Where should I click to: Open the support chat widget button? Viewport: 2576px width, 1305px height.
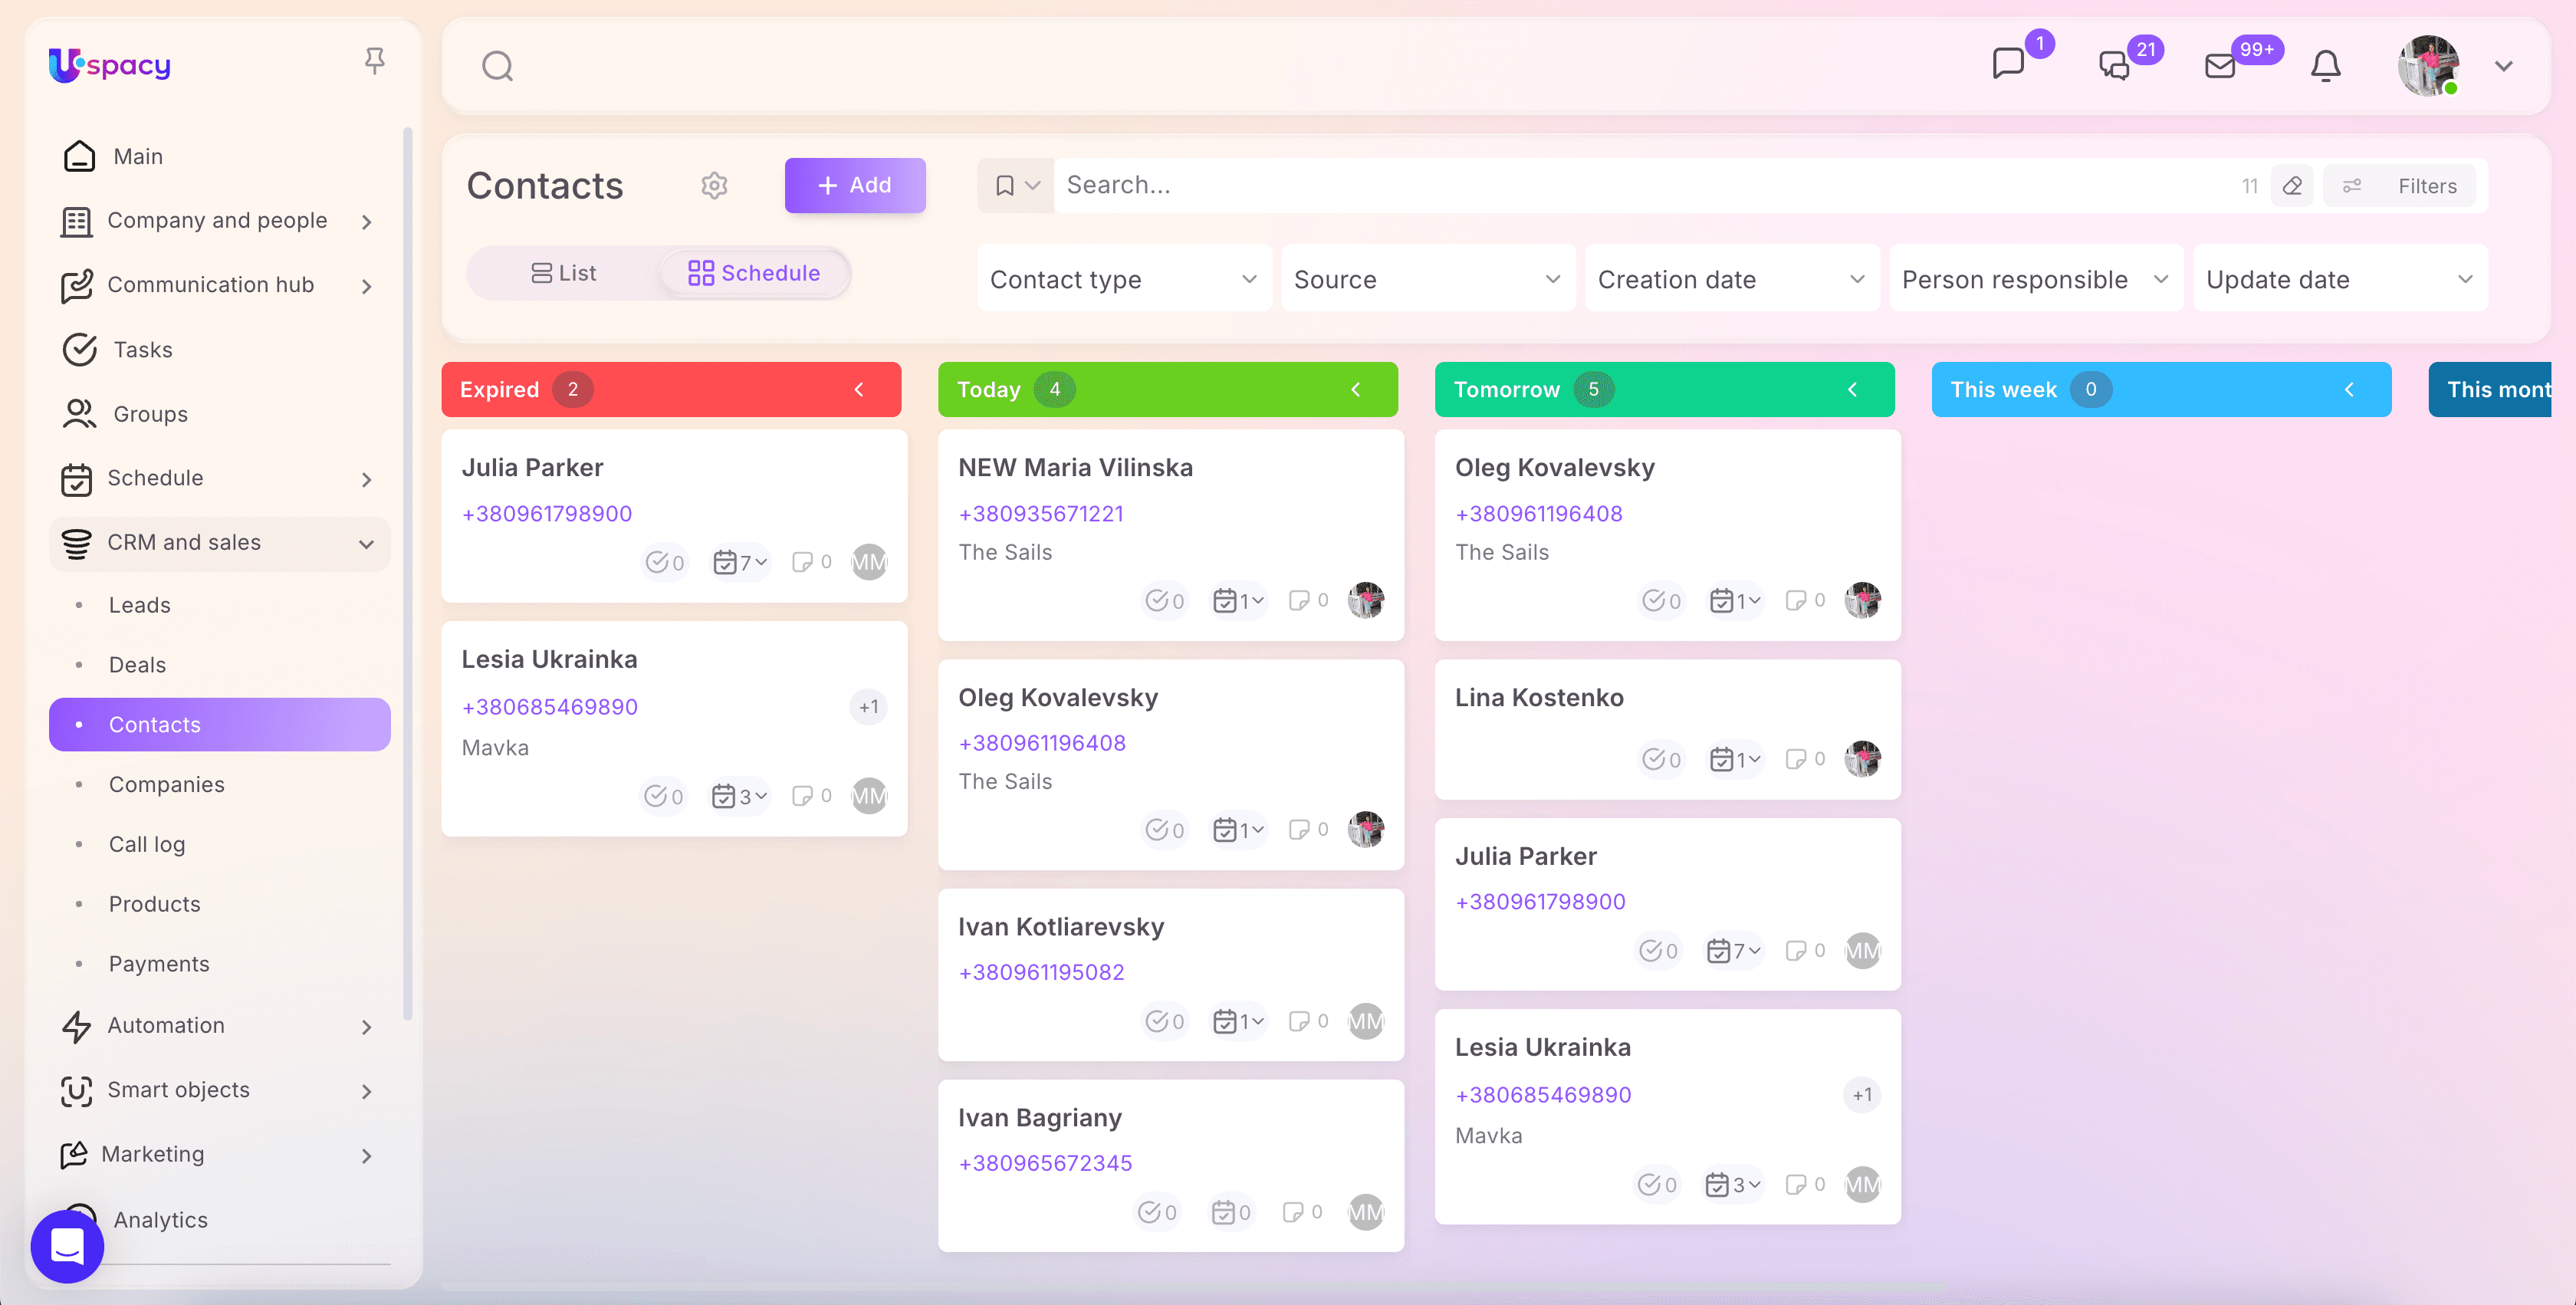coord(67,1246)
